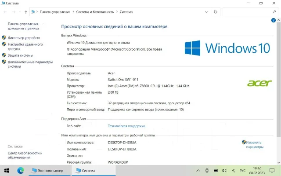Click Windows 10 Домашняя для одного языка text

[98, 43]
